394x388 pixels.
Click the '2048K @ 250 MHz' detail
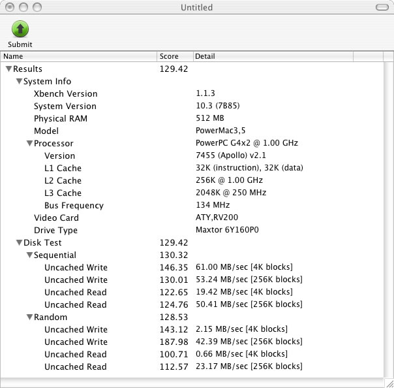click(x=231, y=193)
